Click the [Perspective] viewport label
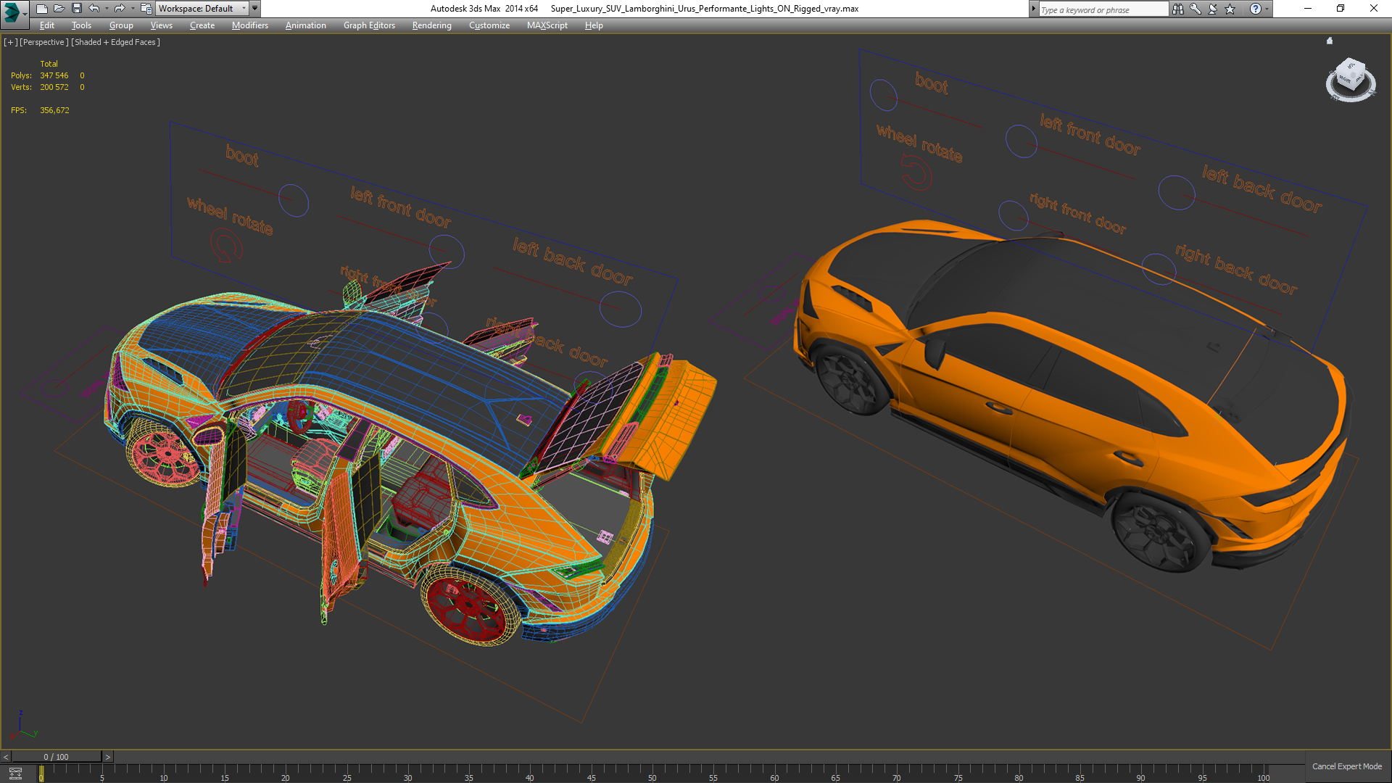This screenshot has width=1392, height=783. point(44,42)
